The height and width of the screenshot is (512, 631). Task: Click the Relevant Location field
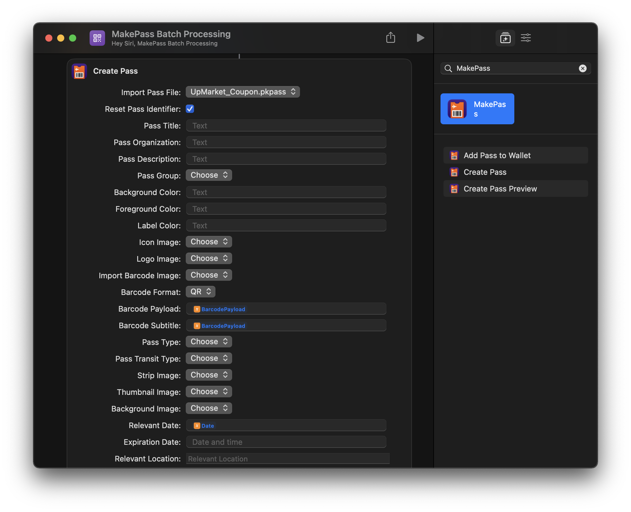(x=288, y=458)
